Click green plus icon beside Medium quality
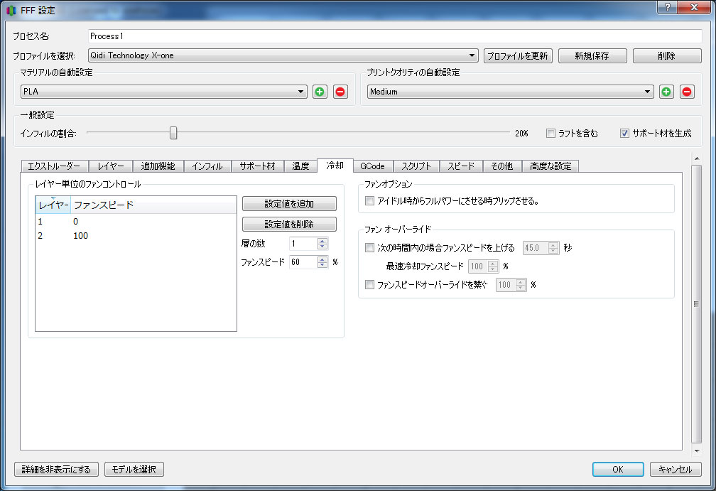The height and width of the screenshot is (491, 716). [666, 92]
